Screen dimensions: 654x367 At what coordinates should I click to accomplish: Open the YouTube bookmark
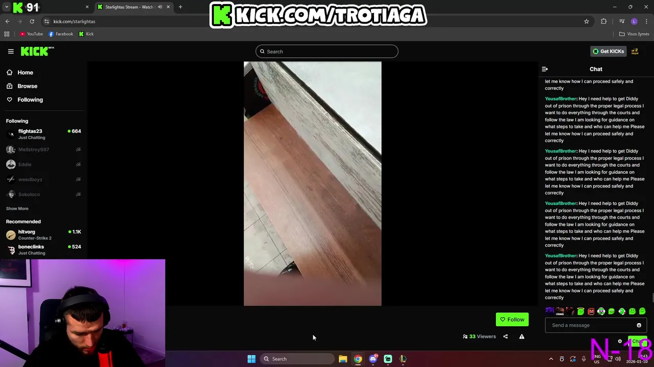pos(32,34)
